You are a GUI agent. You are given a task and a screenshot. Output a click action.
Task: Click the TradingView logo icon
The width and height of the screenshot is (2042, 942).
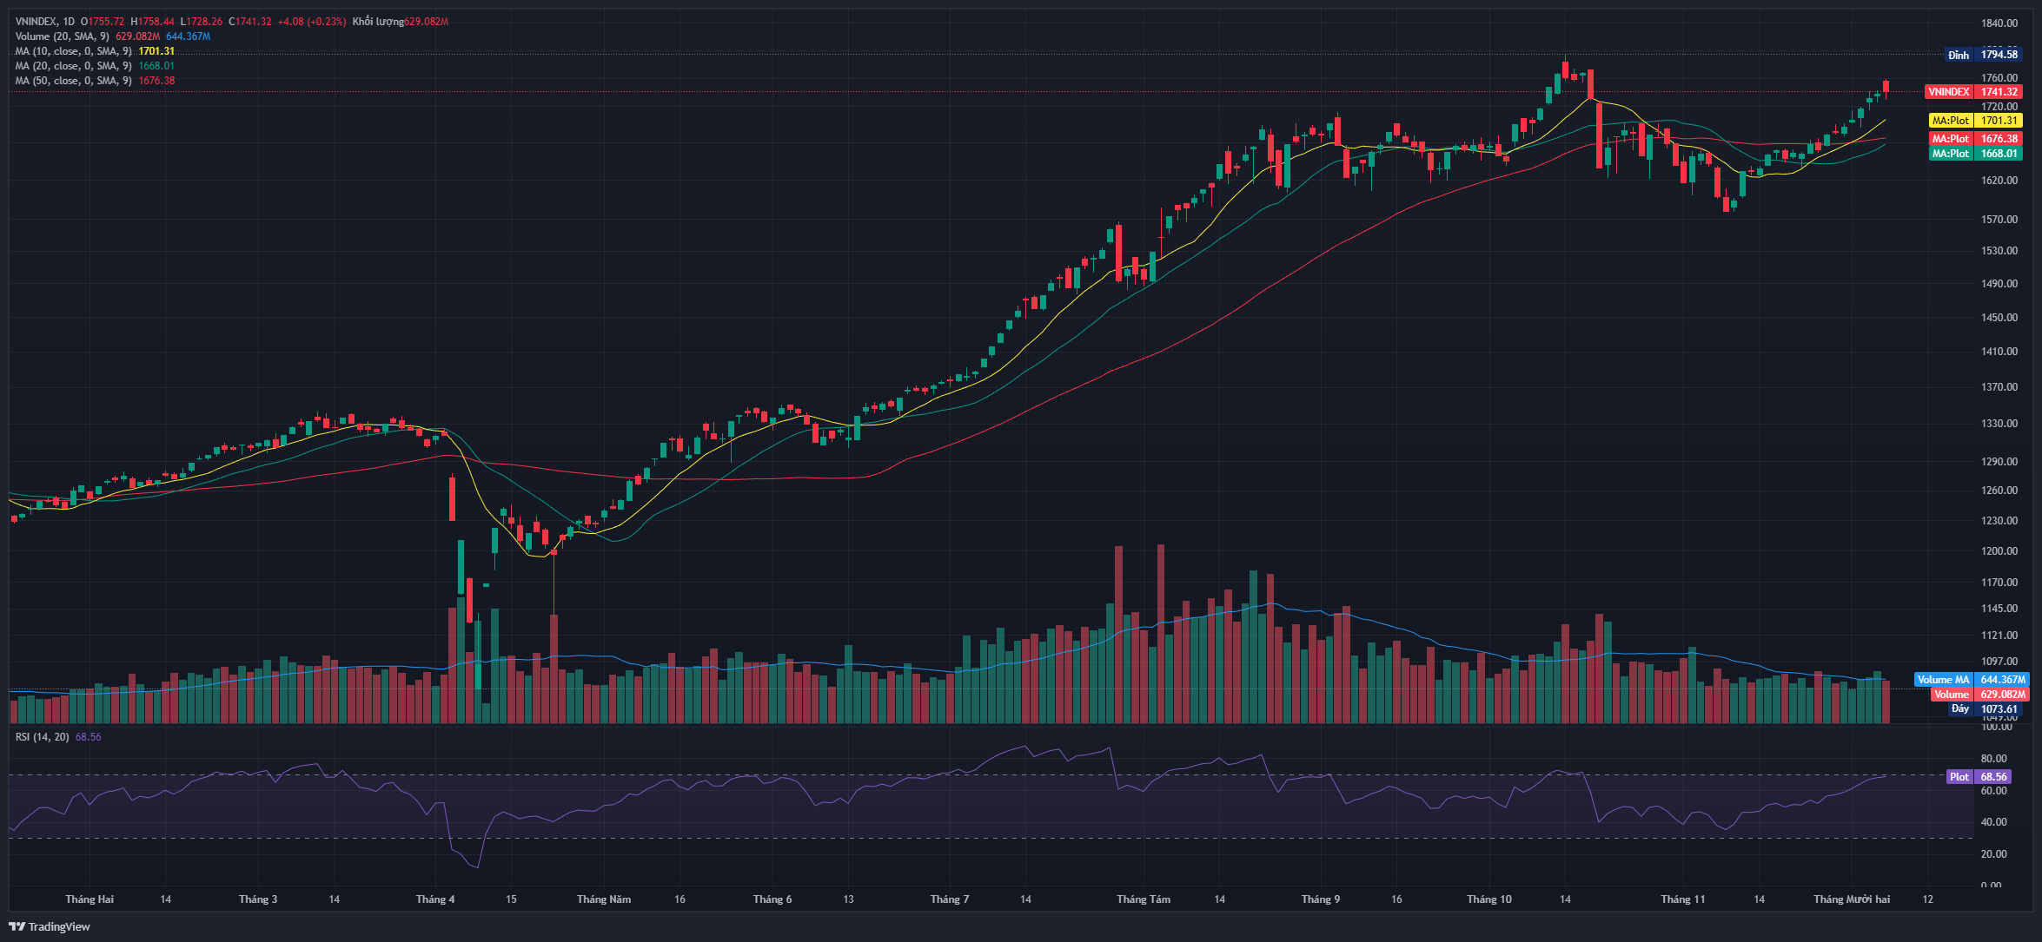tap(17, 926)
